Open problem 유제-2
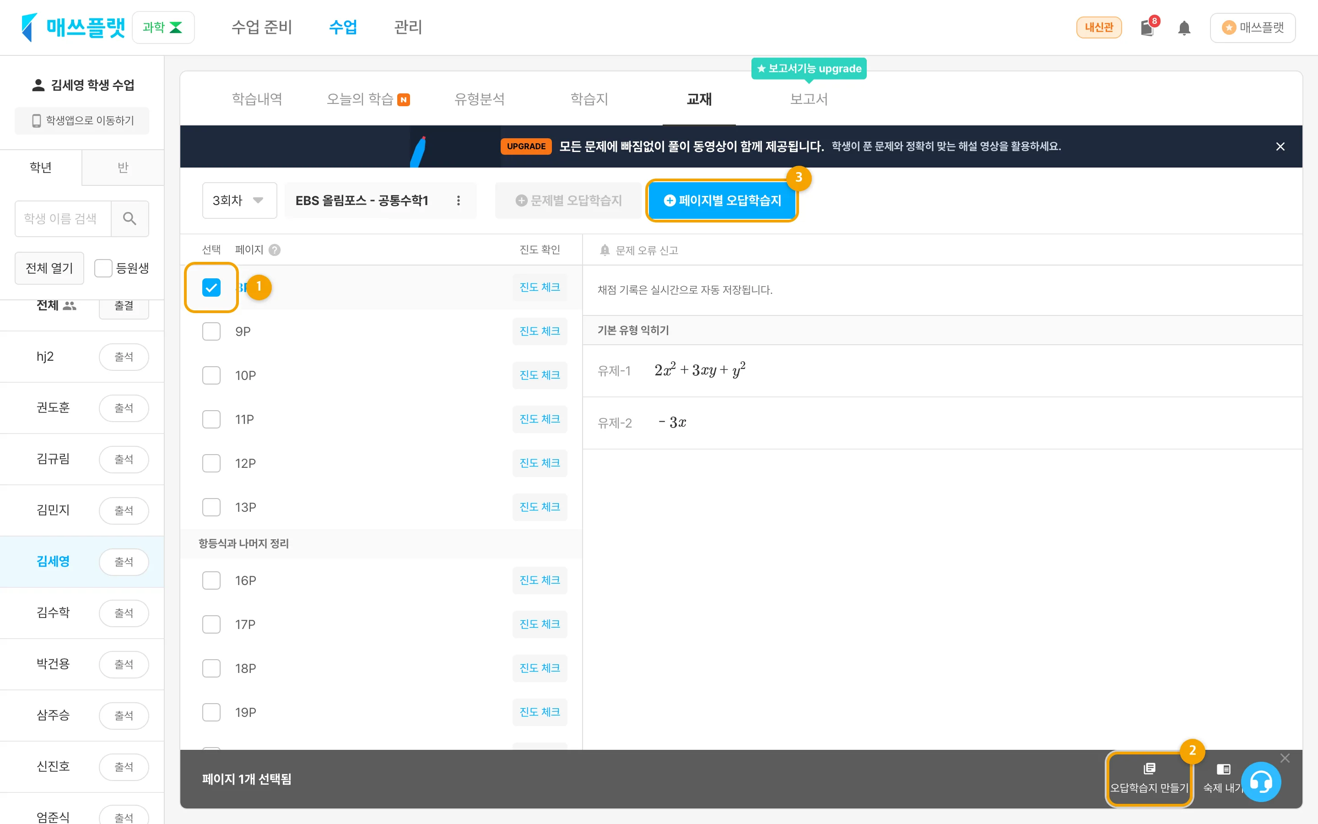 coord(942,423)
